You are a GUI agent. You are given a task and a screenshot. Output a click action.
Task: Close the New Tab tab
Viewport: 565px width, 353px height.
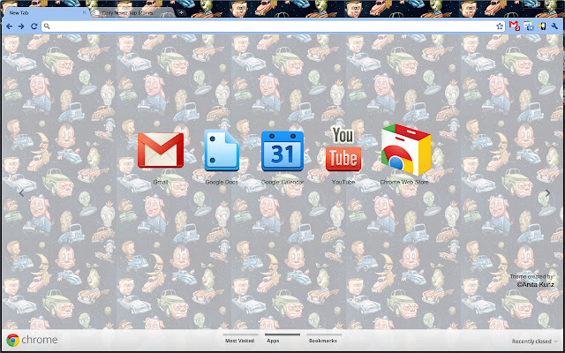coord(84,12)
